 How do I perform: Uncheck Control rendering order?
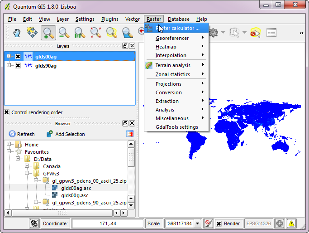(7, 112)
